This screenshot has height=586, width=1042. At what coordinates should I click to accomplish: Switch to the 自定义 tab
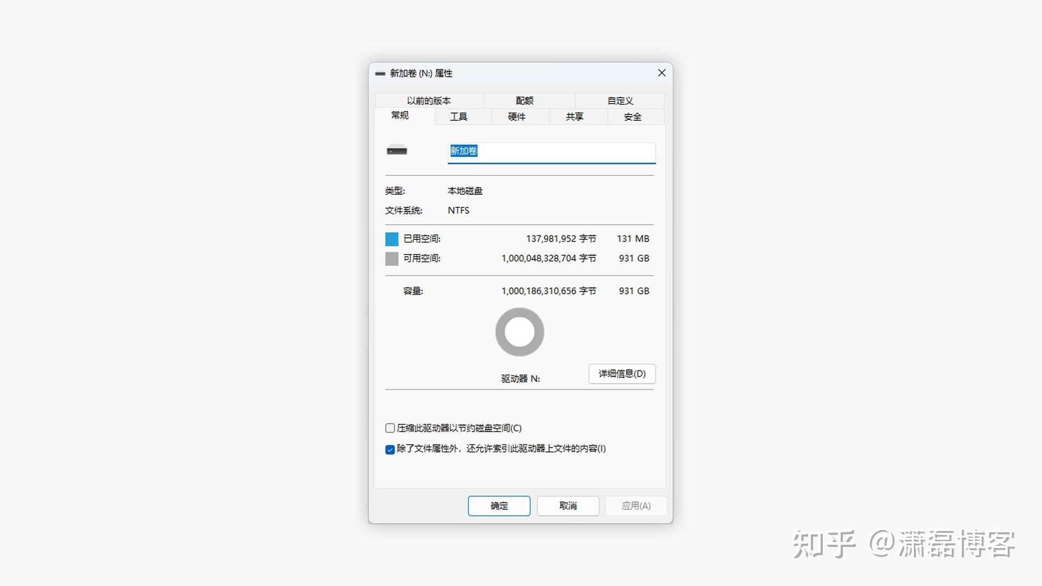click(620, 100)
